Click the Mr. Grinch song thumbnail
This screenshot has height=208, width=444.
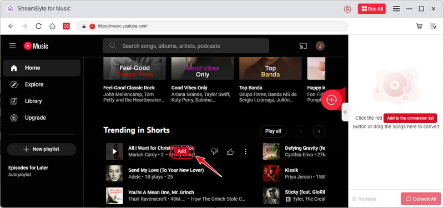[x=114, y=196]
